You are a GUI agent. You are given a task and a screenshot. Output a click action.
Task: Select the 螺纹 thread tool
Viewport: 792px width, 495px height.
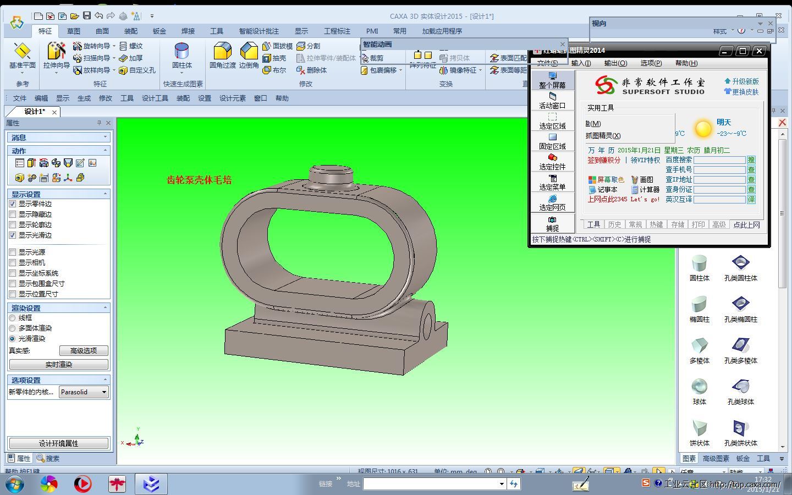[131, 46]
